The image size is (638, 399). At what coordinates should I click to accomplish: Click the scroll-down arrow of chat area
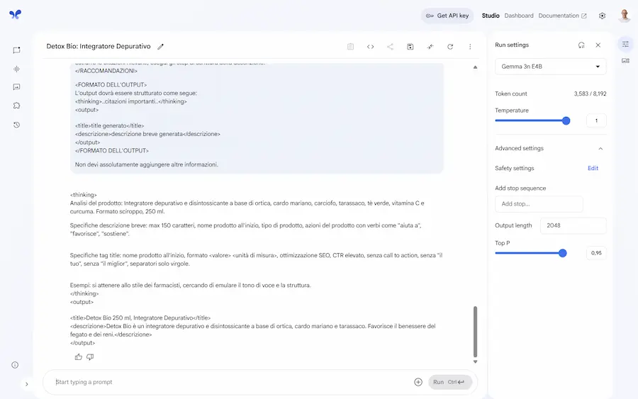pos(475,361)
